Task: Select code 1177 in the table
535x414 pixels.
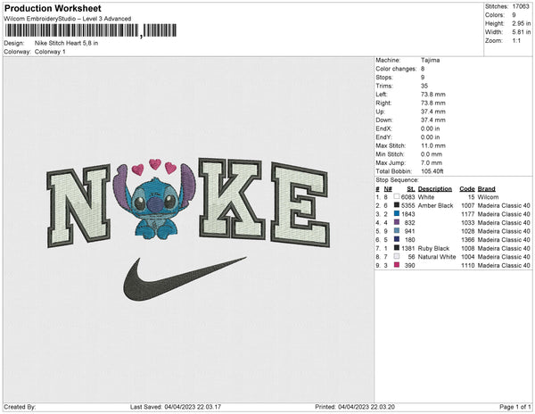Action: 468,214
